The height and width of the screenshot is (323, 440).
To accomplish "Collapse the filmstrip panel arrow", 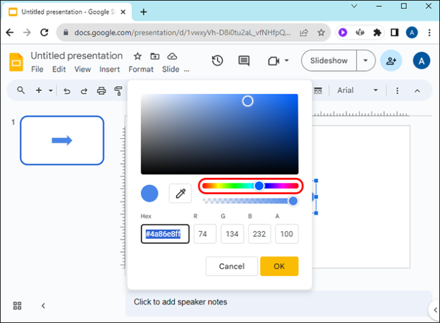I will click(x=43, y=306).
